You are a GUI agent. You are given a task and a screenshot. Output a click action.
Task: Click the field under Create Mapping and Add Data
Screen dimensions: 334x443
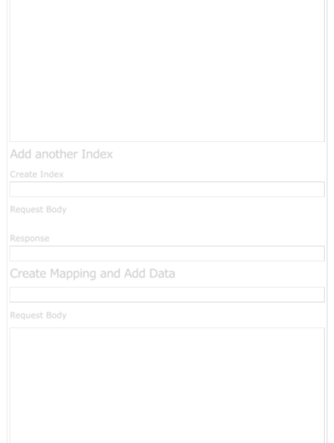(x=167, y=294)
